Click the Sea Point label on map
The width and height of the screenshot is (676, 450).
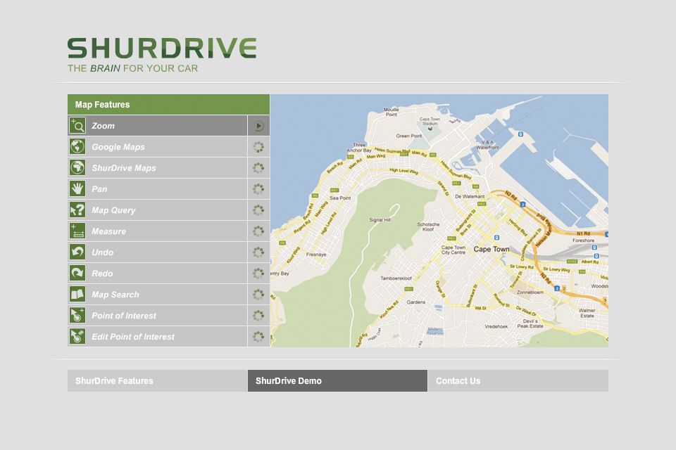[340, 198]
